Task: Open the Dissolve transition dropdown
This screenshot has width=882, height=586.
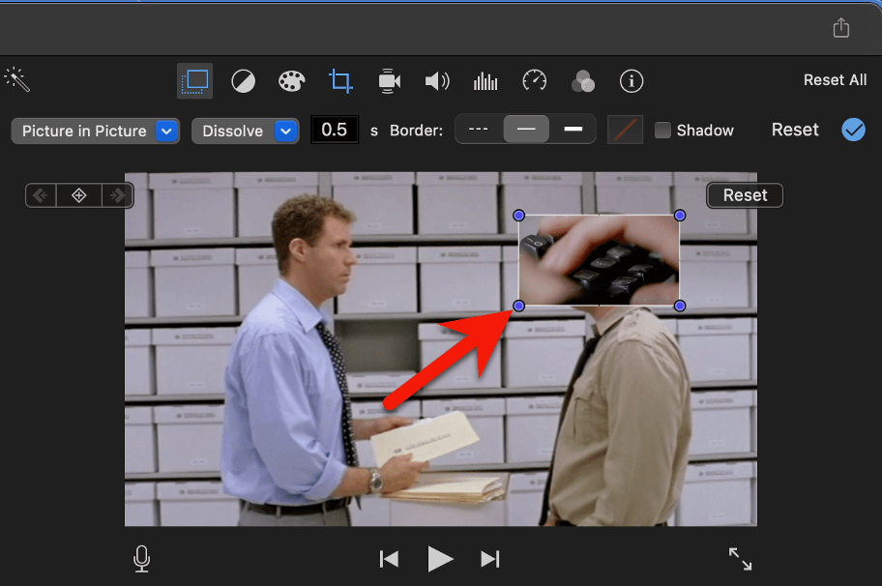Action: point(245,132)
